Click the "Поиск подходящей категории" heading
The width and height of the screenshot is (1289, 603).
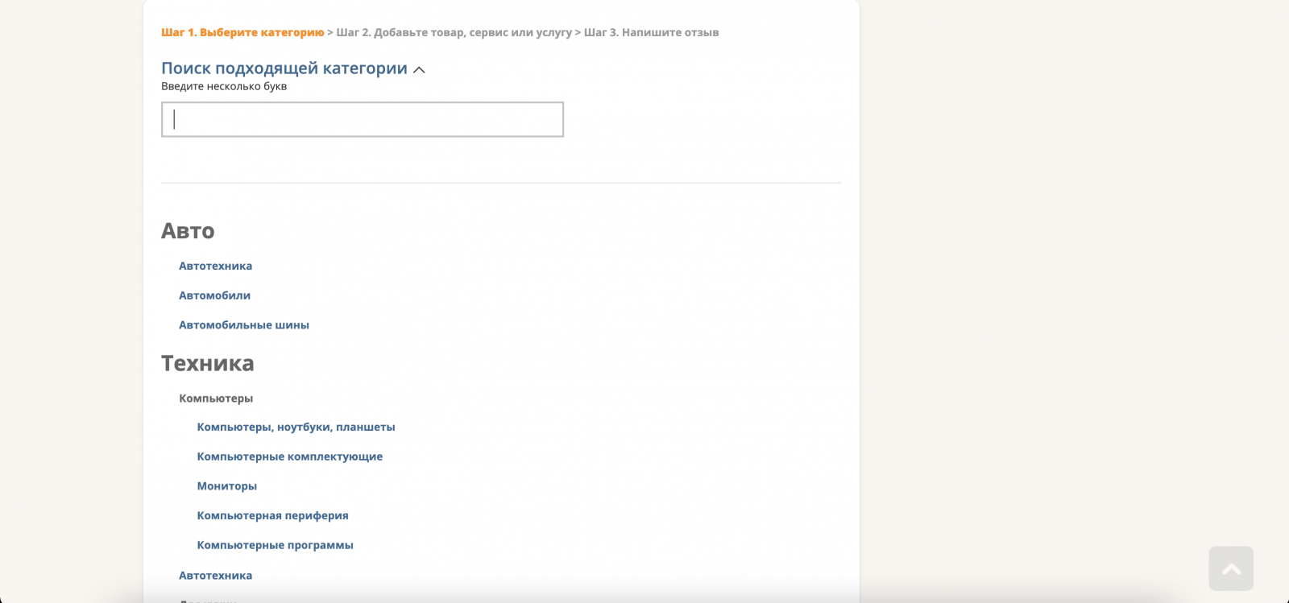[284, 68]
